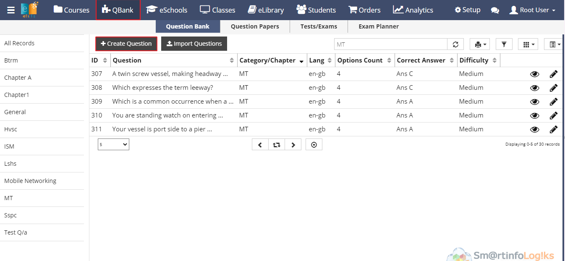Open the chat messages icon
Image resolution: width=565 pixels, height=261 pixels.
495,10
